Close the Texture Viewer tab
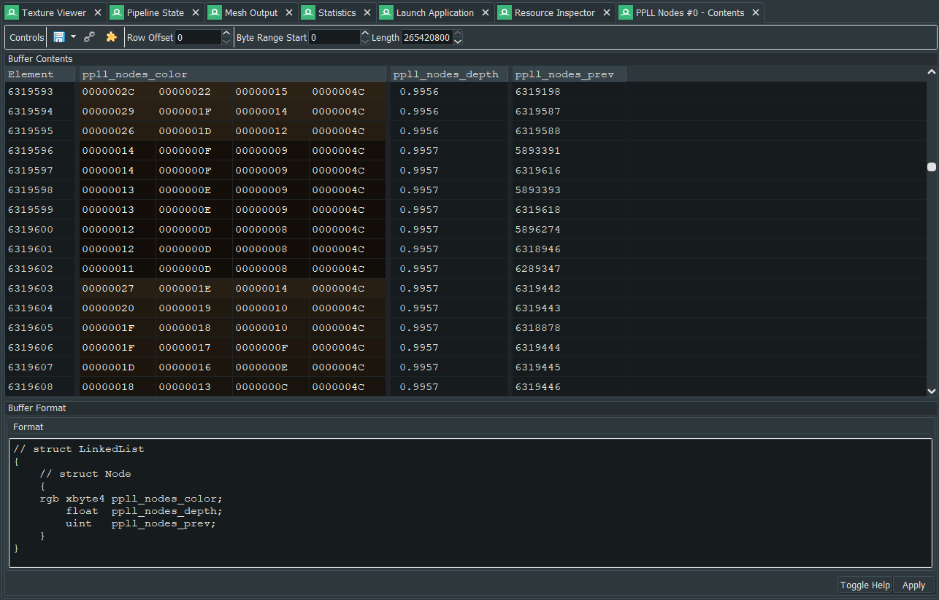The image size is (939, 600). coord(98,12)
